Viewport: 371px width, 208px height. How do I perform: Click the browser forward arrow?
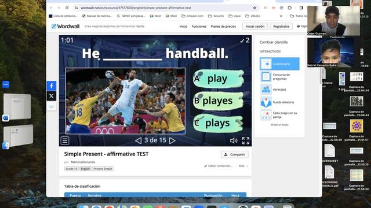(59, 8)
